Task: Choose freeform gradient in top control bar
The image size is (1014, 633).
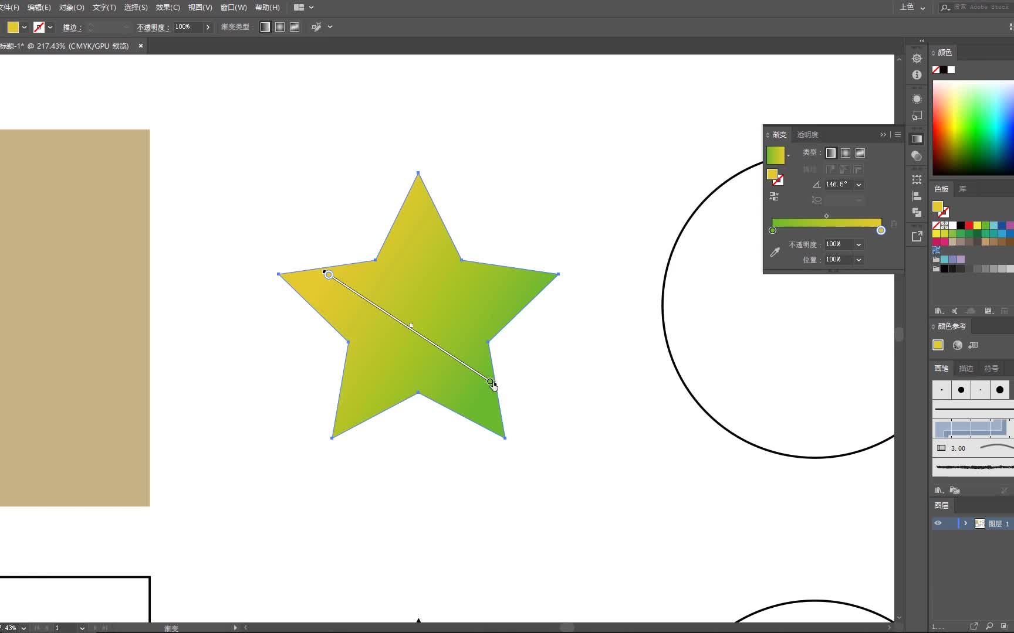Action: pyautogui.click(x=295, y=27)
